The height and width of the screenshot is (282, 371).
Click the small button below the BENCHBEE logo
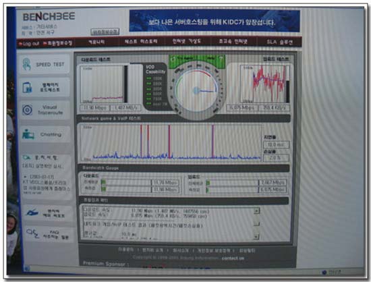pyautogui.click(x=105, y=32)
